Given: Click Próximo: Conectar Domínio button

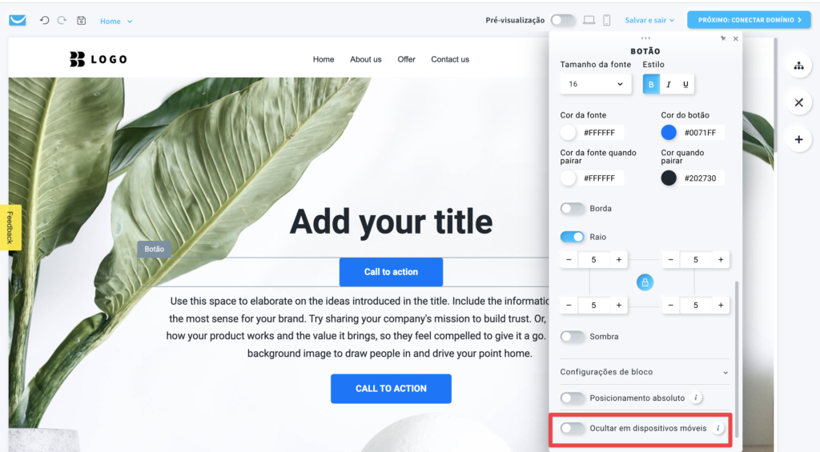Looking at the screenshot, I should (749, 20).
